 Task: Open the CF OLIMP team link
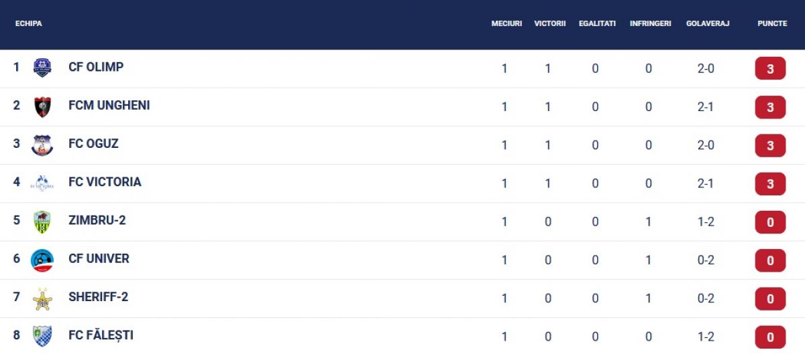tap(96, 67)
